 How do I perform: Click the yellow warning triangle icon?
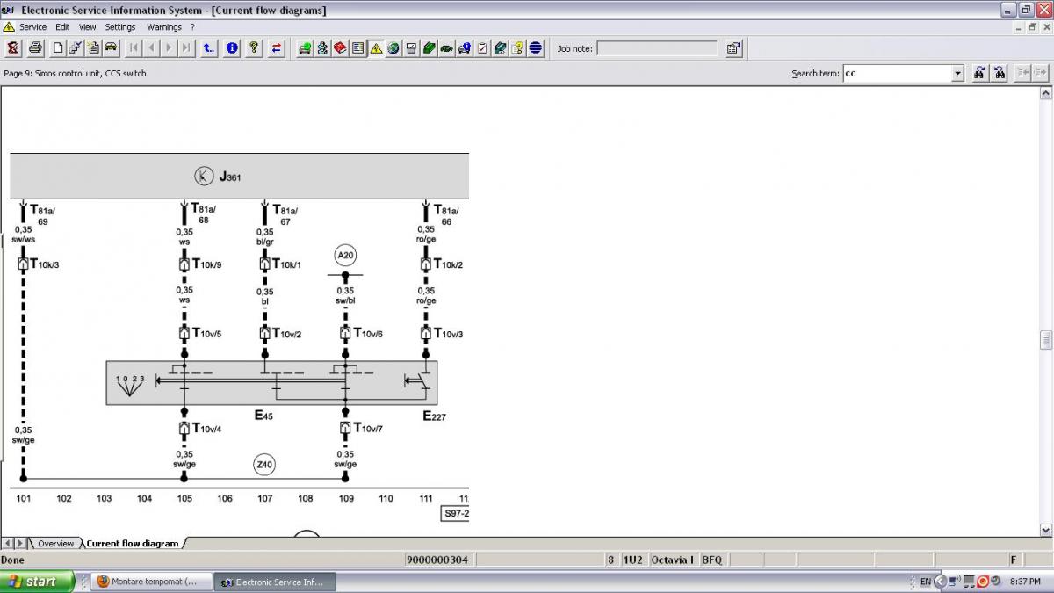pos(376,48)
